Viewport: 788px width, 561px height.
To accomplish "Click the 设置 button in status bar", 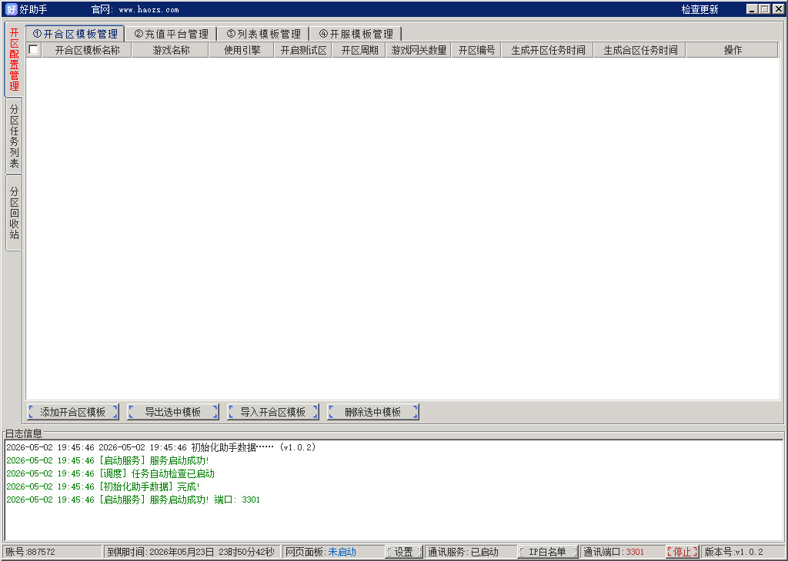I will click(x=404, y=552).
